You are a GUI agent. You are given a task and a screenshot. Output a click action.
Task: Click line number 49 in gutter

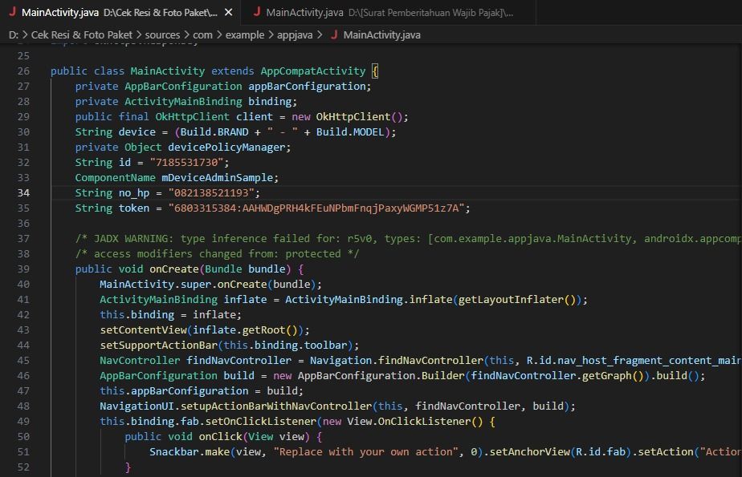23,421
